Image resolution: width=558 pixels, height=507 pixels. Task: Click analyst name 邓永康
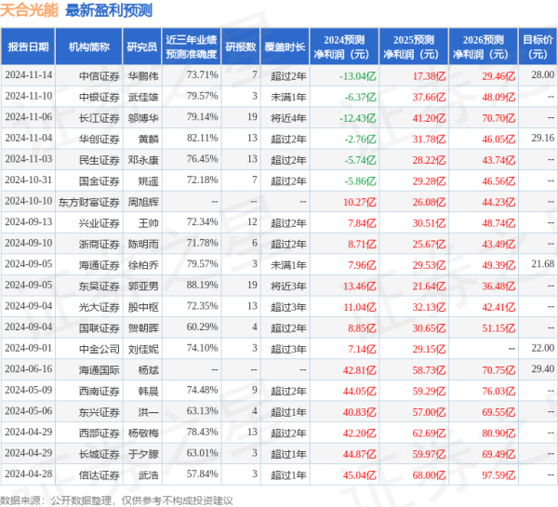tap(143, 160)
